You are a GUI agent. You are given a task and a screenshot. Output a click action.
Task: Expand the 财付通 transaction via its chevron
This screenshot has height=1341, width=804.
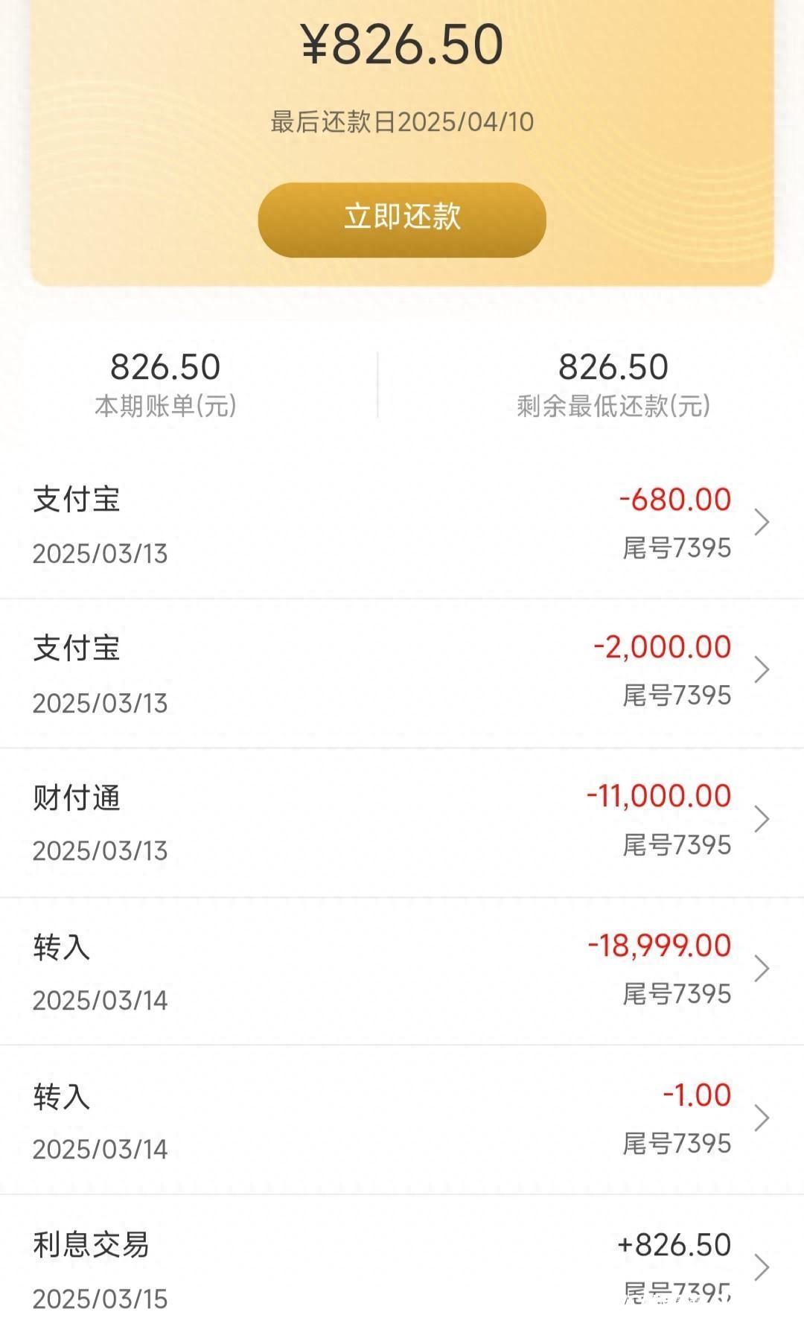tap(762, 820)
